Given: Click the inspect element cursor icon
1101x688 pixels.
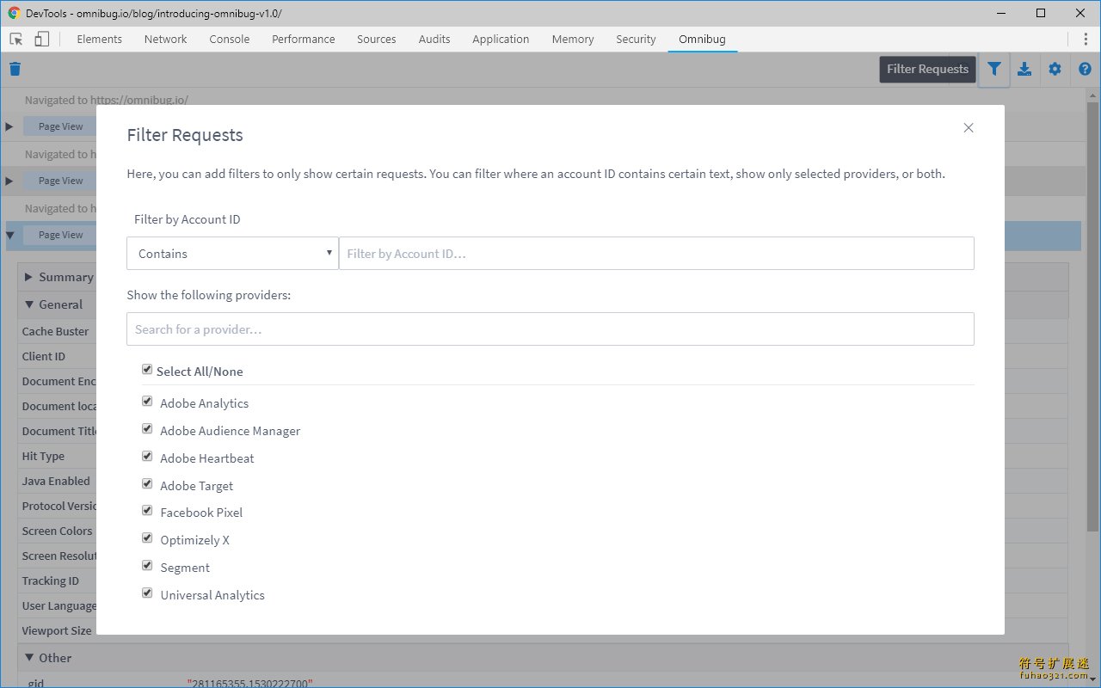Looking at the screenshot, I should (15, 39).
